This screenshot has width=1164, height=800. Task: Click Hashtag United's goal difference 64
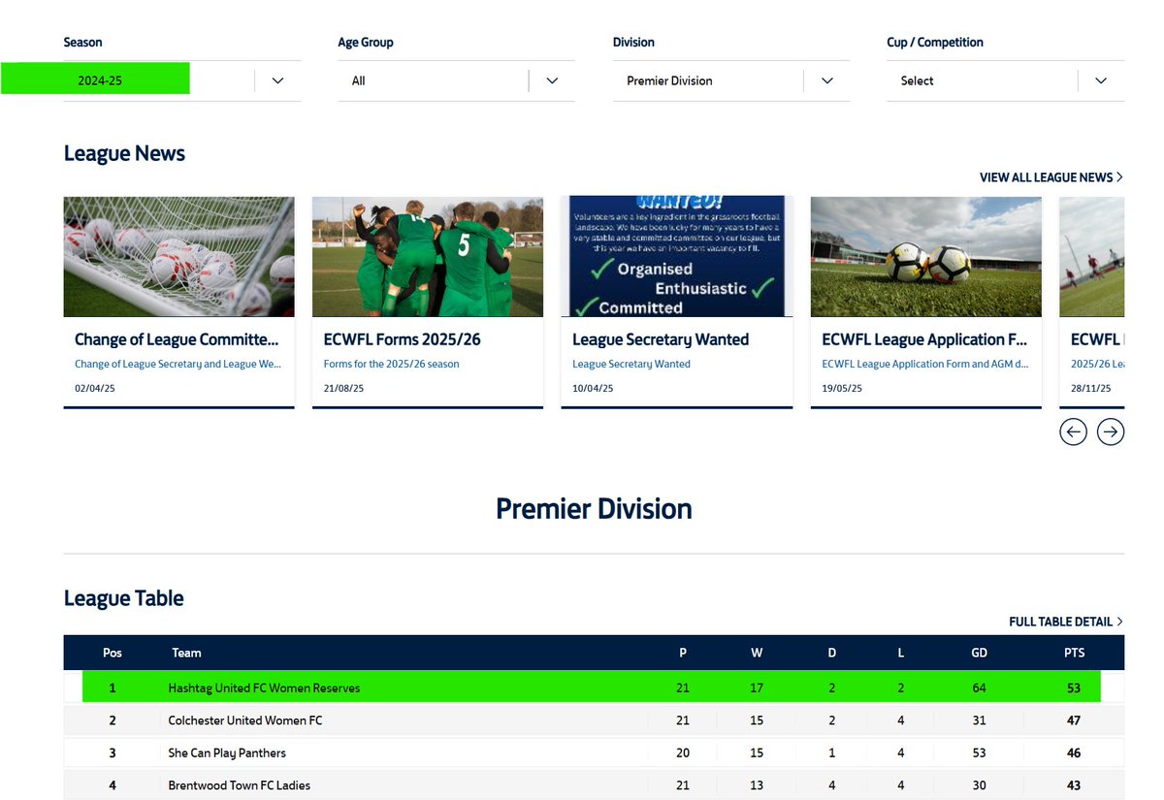pos(979,688)
